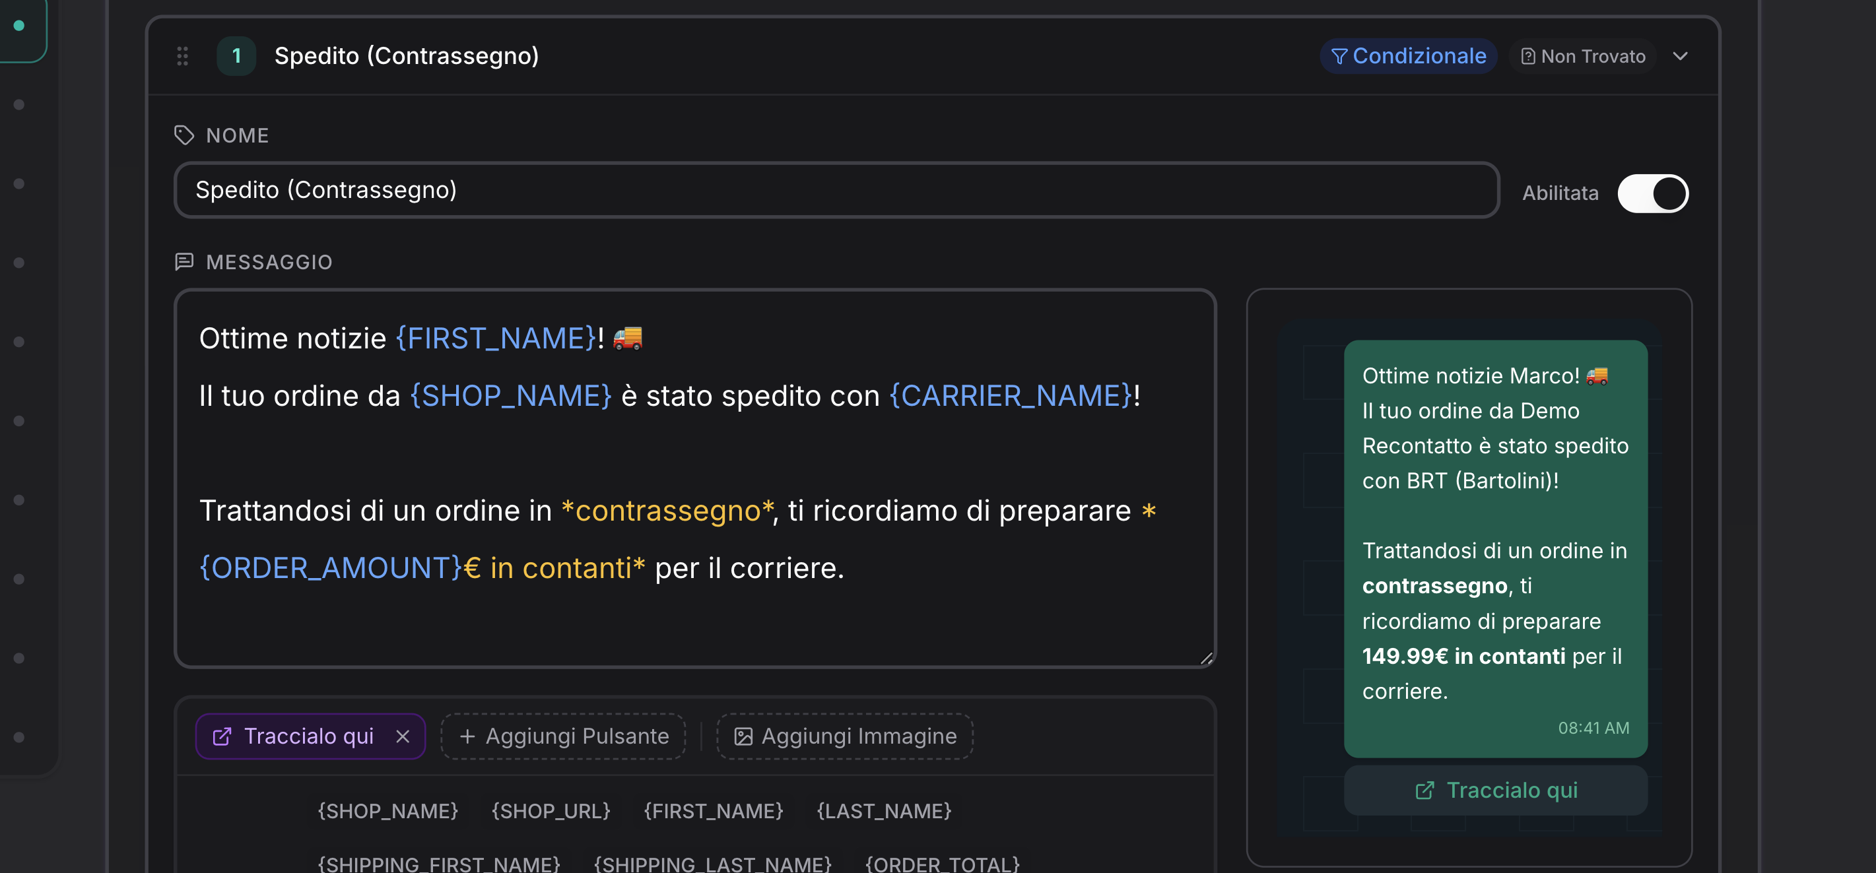Click the drag handle beside Spedito (Contrassegno)

click(x=183, y=56)
